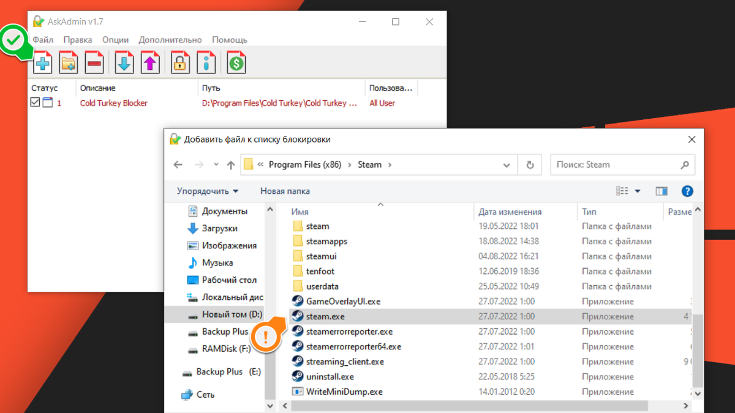Toggle the preview pane icon
The image size is (735, 413).
(x=661, y=191)
